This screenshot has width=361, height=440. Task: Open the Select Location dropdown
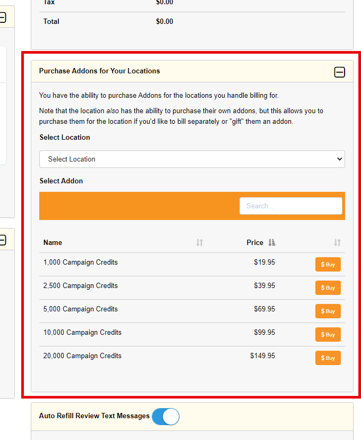pyautogui.click(x=192, y=159)
